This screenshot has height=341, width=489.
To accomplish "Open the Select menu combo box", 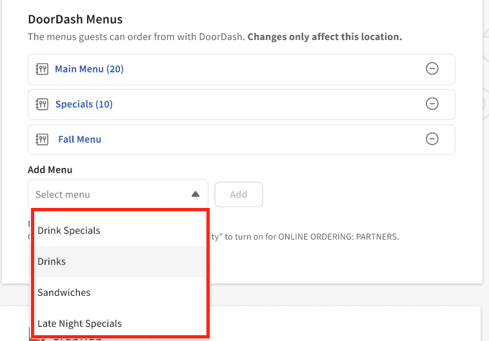I will [x=110, y=194].
